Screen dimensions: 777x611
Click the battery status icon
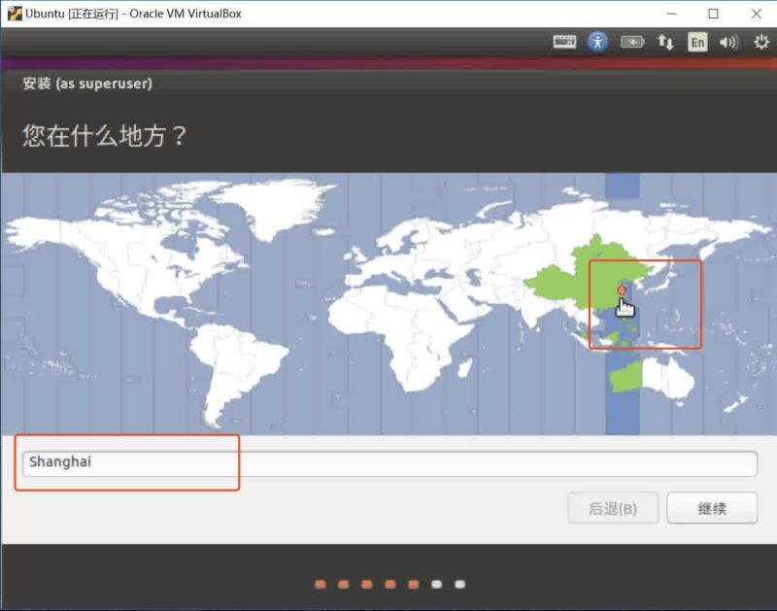point(633,42)
